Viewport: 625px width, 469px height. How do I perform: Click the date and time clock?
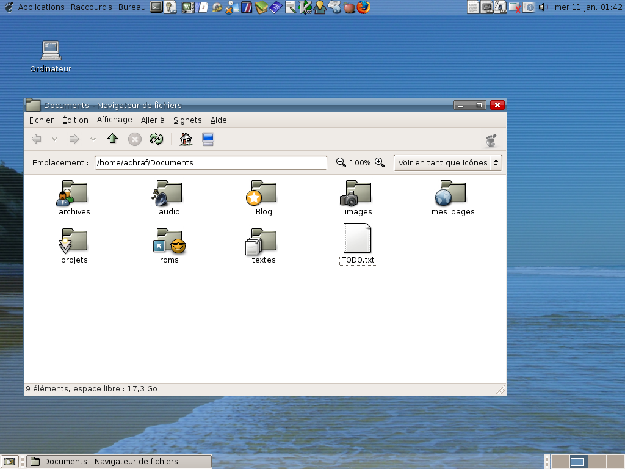[x=588, y=7]
